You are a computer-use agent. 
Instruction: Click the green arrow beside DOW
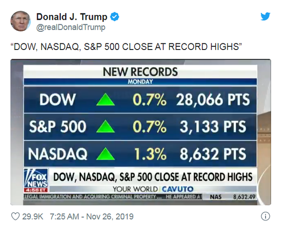(106, 99)
